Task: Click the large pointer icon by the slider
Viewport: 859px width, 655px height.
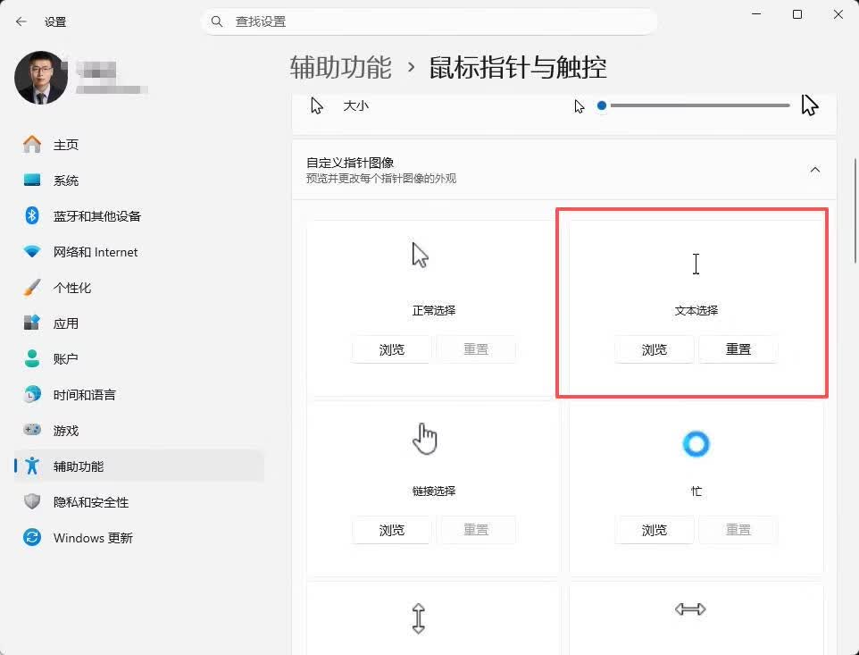Action: (x=810, y=105)
